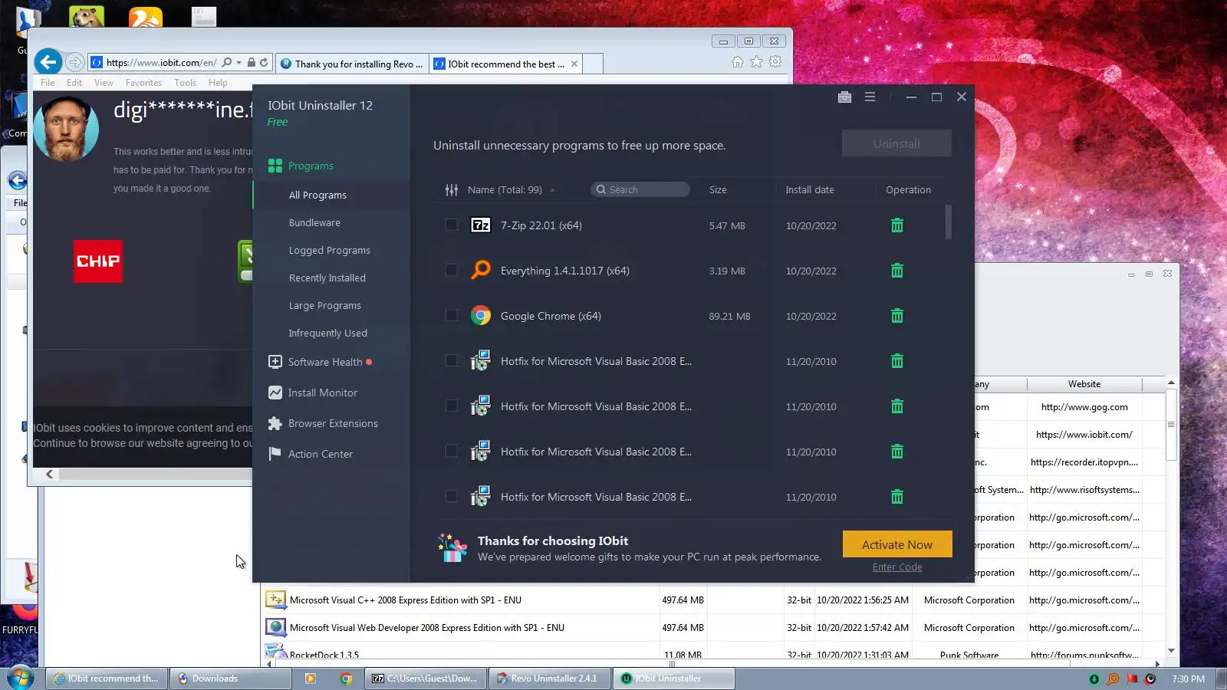Image resolution: width=1227 pixels, height=690 pixels.
Task: Click the Internet Explorer home icon
Action: [737, 62]
